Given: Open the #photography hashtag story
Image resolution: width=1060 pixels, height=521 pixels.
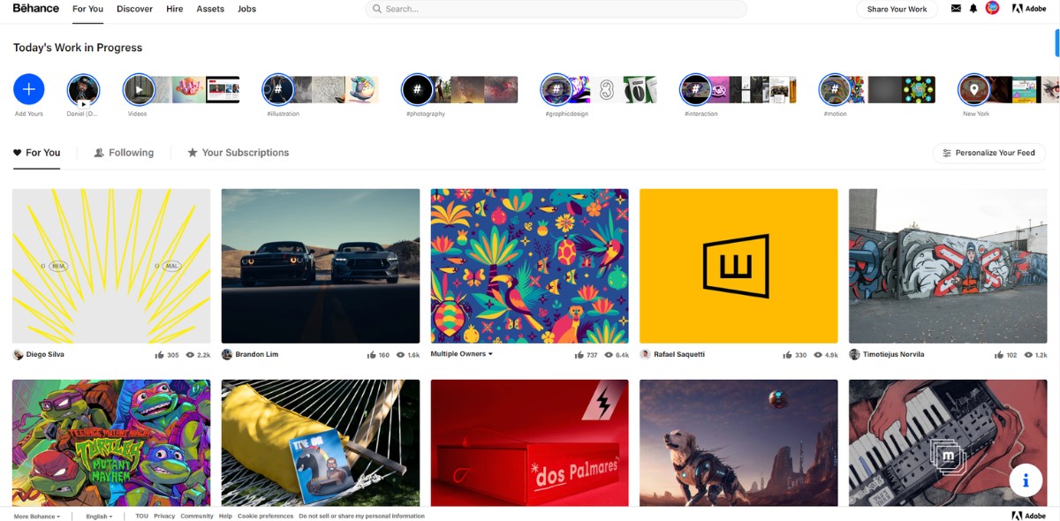Looking at the screenshot, I should [x=417, y=88].
